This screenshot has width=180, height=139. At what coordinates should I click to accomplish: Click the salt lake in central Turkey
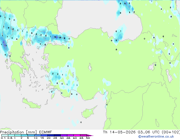[90, 67]
